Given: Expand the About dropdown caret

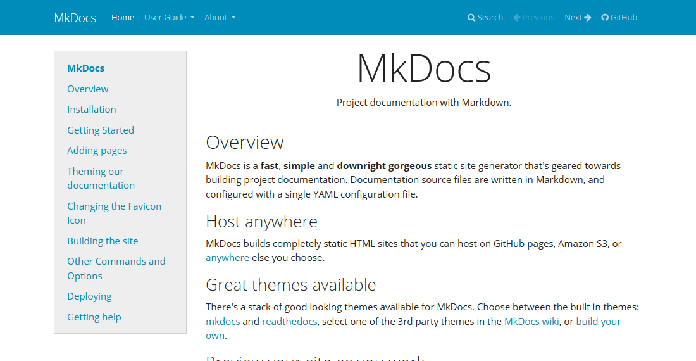Looking at the screenshot, I should coord(233,18).
